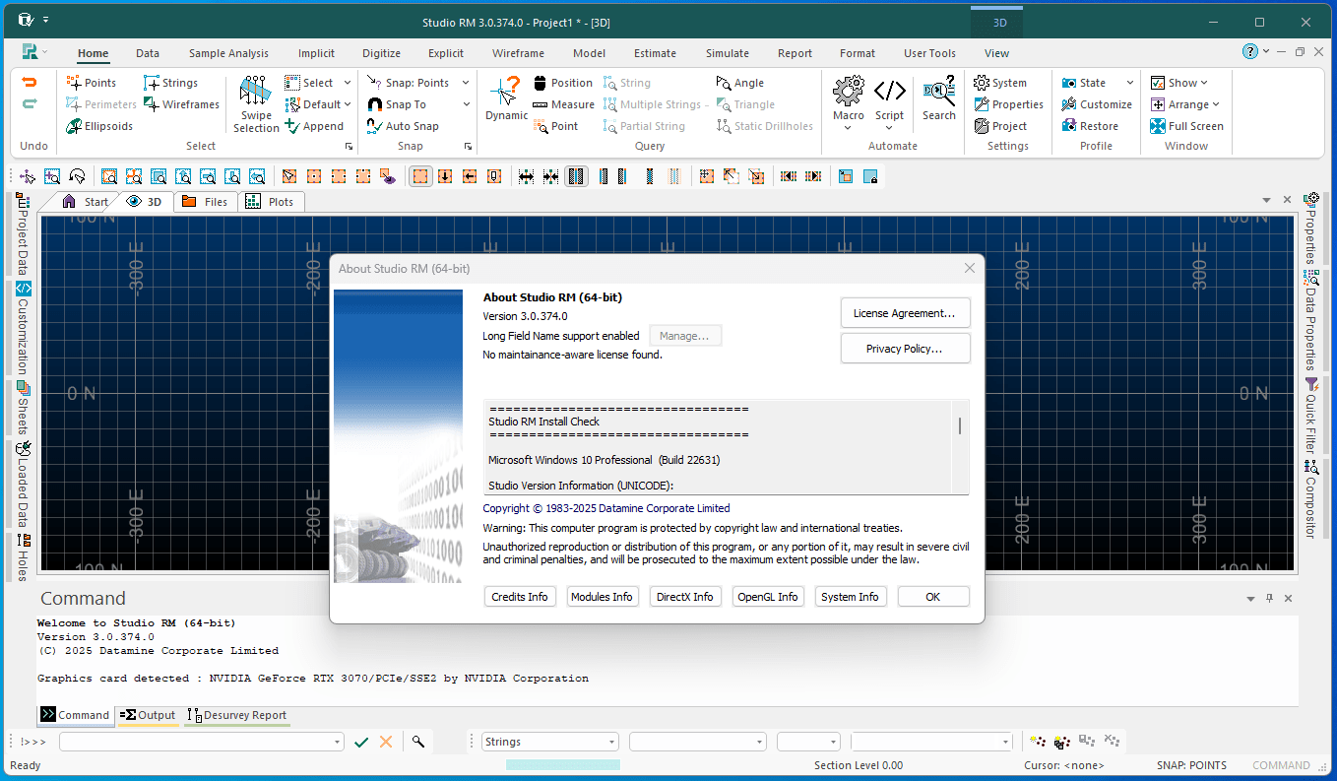Select the Angle query tool

(x=740, y=83)
